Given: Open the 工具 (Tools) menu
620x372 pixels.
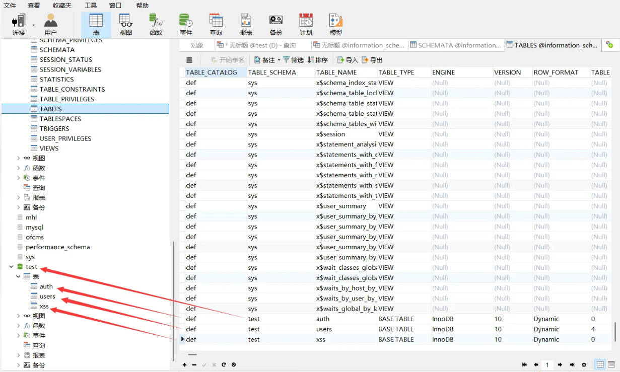Looking at the screenshot, I should (x=91, y=6).
